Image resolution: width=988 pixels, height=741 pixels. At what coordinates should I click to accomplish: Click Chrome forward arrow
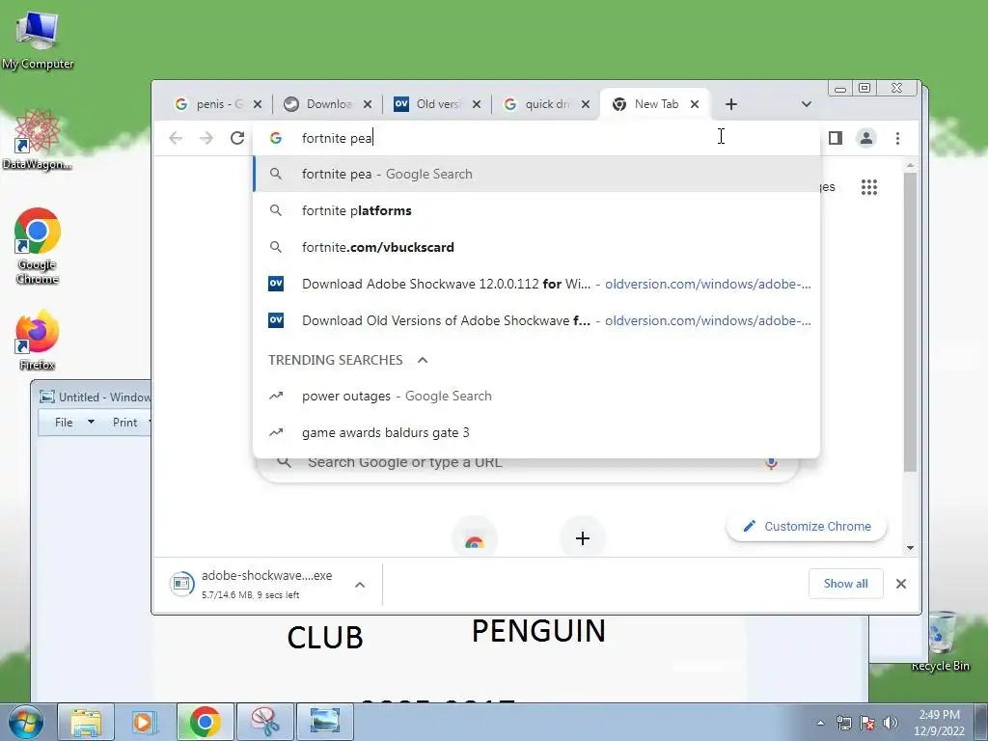206,138
